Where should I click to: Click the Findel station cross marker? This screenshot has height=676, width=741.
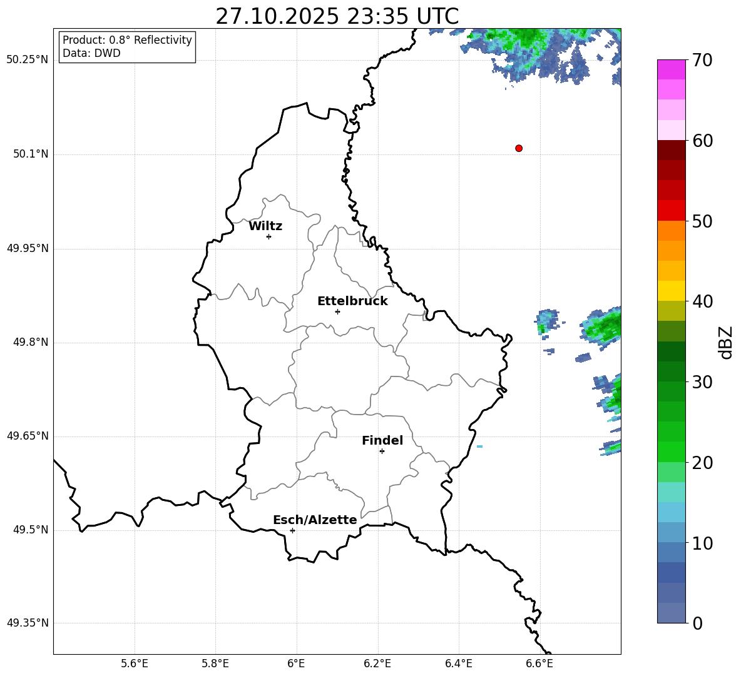(x=382, y=452)
